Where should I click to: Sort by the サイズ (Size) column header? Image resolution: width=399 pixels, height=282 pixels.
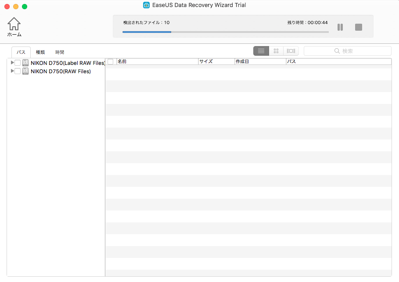click(x=216, y=61)
